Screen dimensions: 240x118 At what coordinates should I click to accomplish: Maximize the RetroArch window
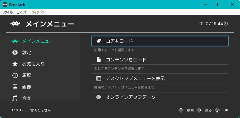tap(219, 5)
